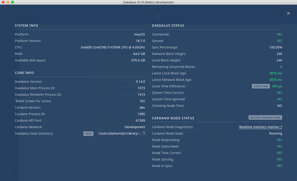Click the Local Block Height value 246
The height and width of the screenshot is (181, 297).
tap(279, 60)
